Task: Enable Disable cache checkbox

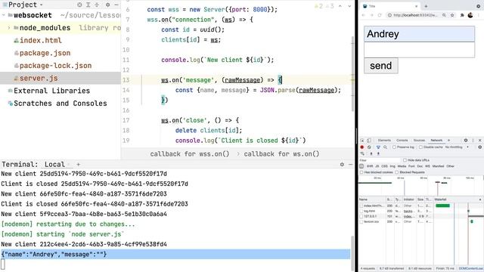Action: point(420,147)
